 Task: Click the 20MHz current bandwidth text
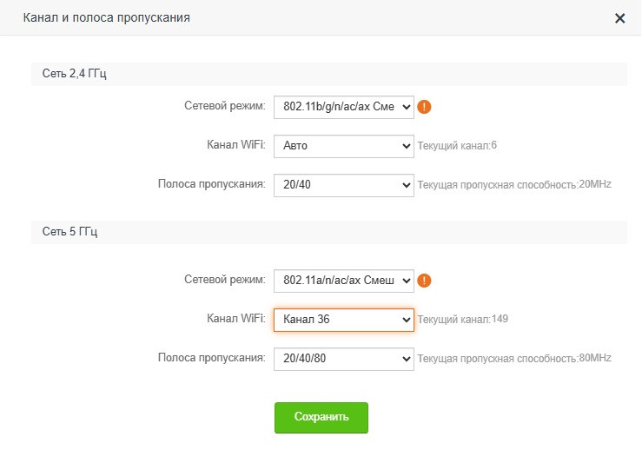[x=595, y=185]
